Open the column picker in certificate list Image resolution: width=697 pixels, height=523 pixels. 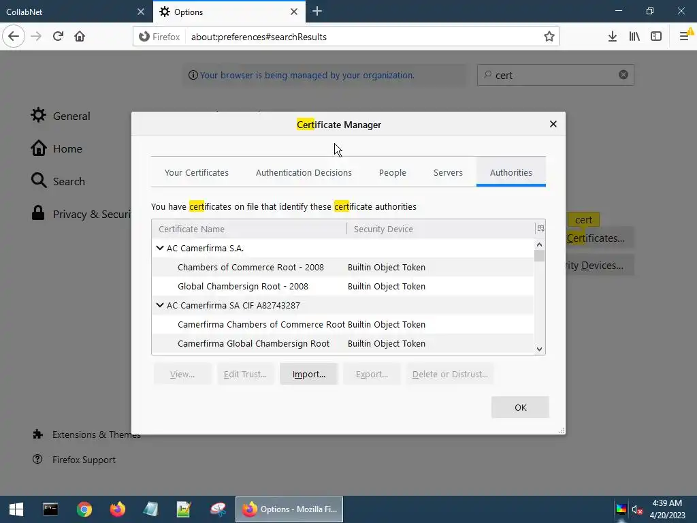click(x=540, y=229)
